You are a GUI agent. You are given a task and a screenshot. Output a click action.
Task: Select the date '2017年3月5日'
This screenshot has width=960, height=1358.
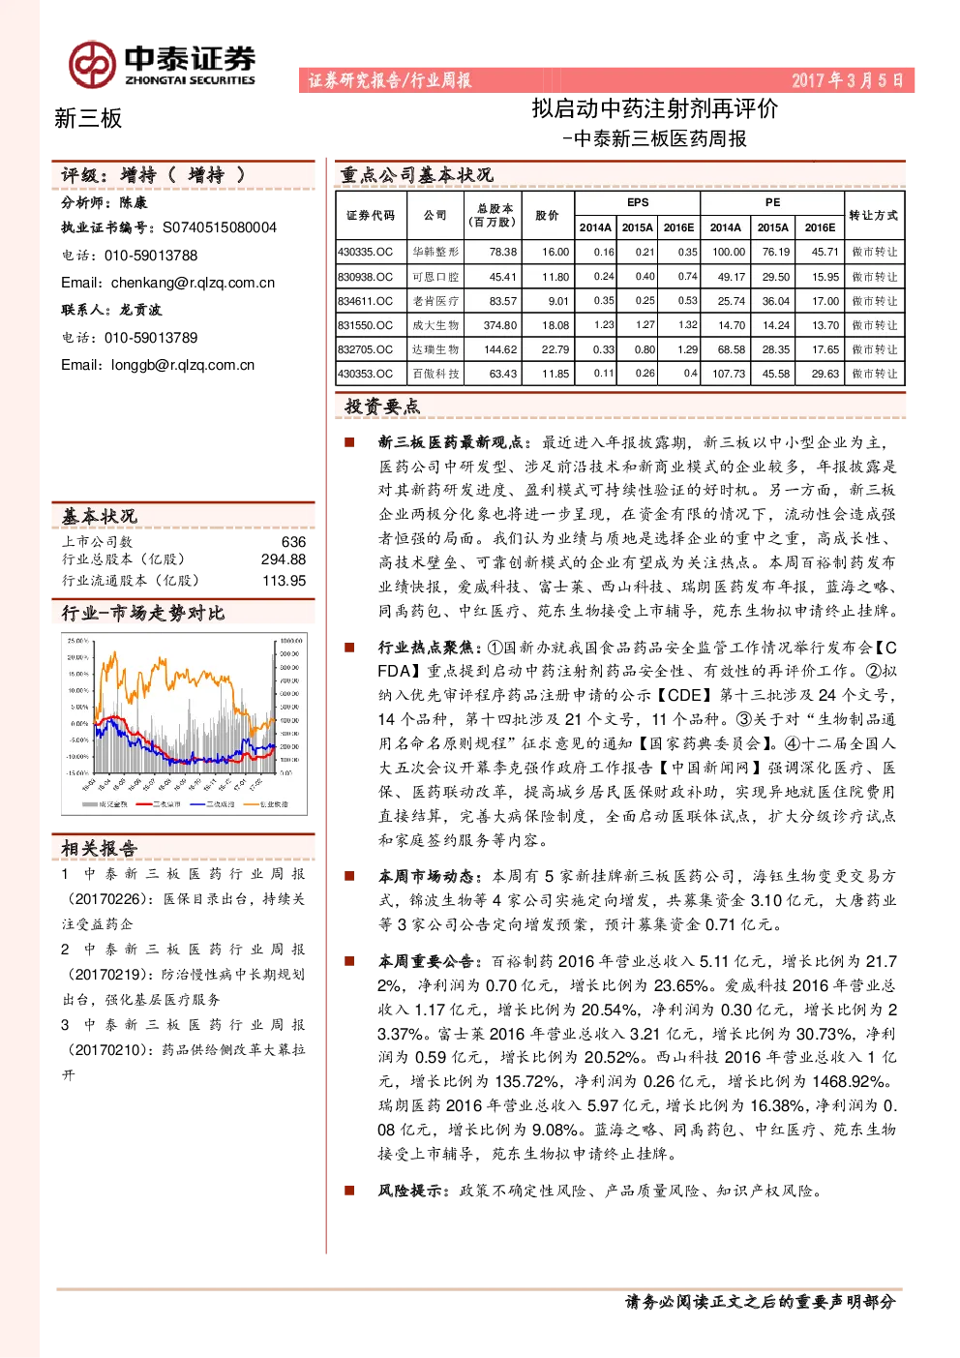point(848,80)
